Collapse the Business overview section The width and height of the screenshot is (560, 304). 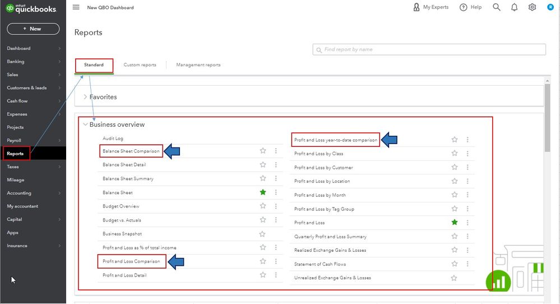[x=85, y=125]
